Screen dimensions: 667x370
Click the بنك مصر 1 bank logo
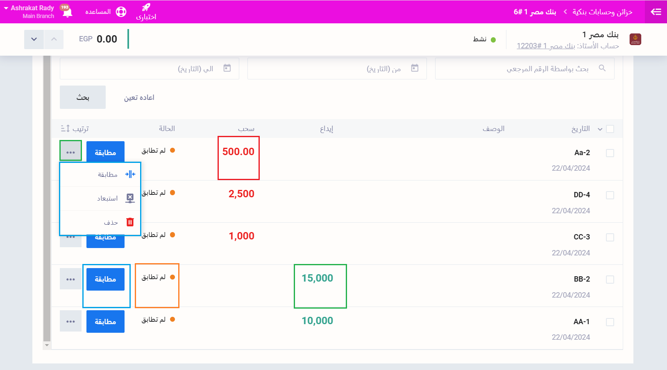coord(635,39)
